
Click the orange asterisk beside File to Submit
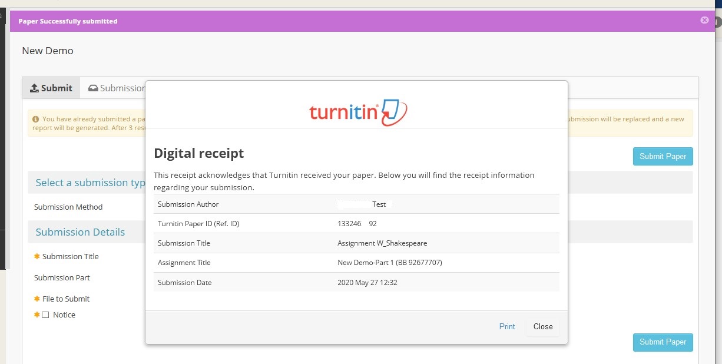[37, 299]
